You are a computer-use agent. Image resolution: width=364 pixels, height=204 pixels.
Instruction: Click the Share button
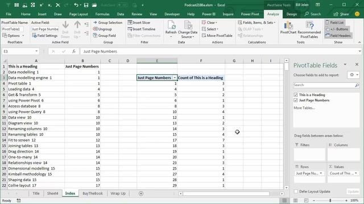341,14
